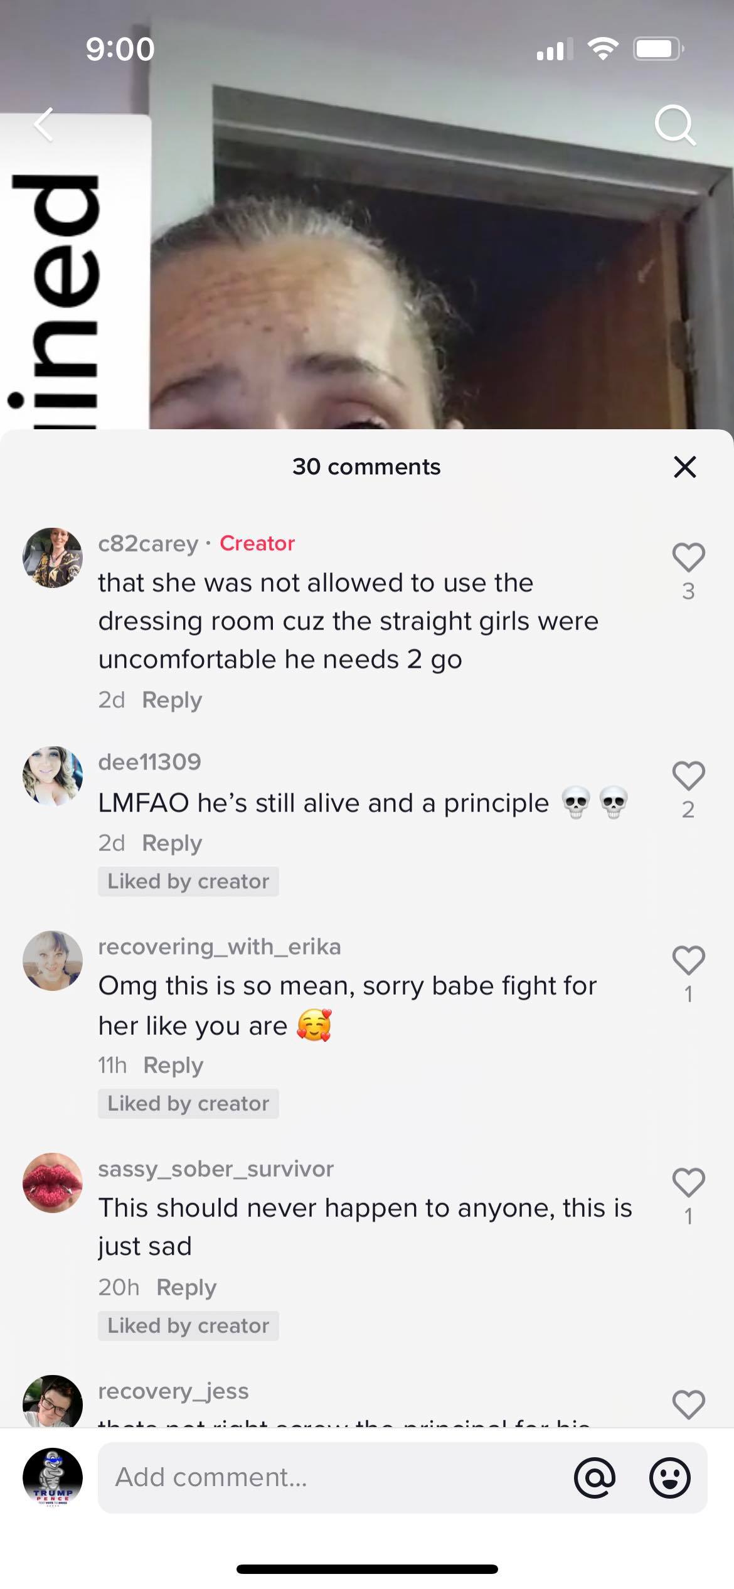View sassy_sober_survivor's lips avatar

[53, 1182]
